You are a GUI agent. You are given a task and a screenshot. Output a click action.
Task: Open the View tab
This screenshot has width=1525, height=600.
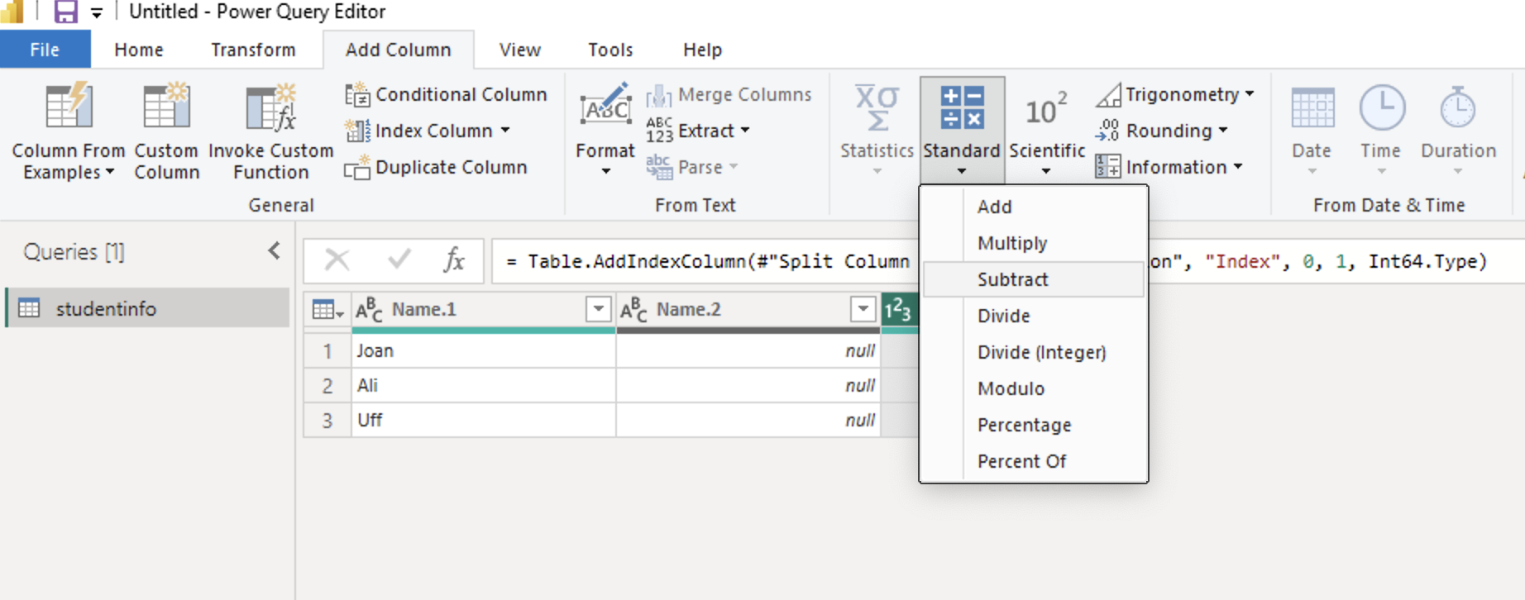(520, 50)
